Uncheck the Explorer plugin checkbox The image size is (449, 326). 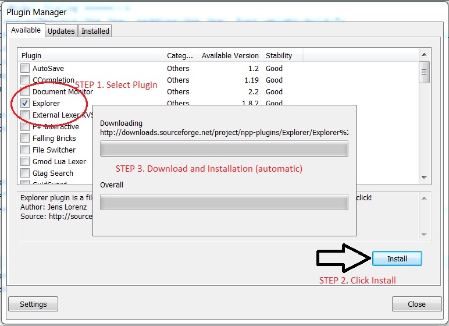(x=25, y=103)
